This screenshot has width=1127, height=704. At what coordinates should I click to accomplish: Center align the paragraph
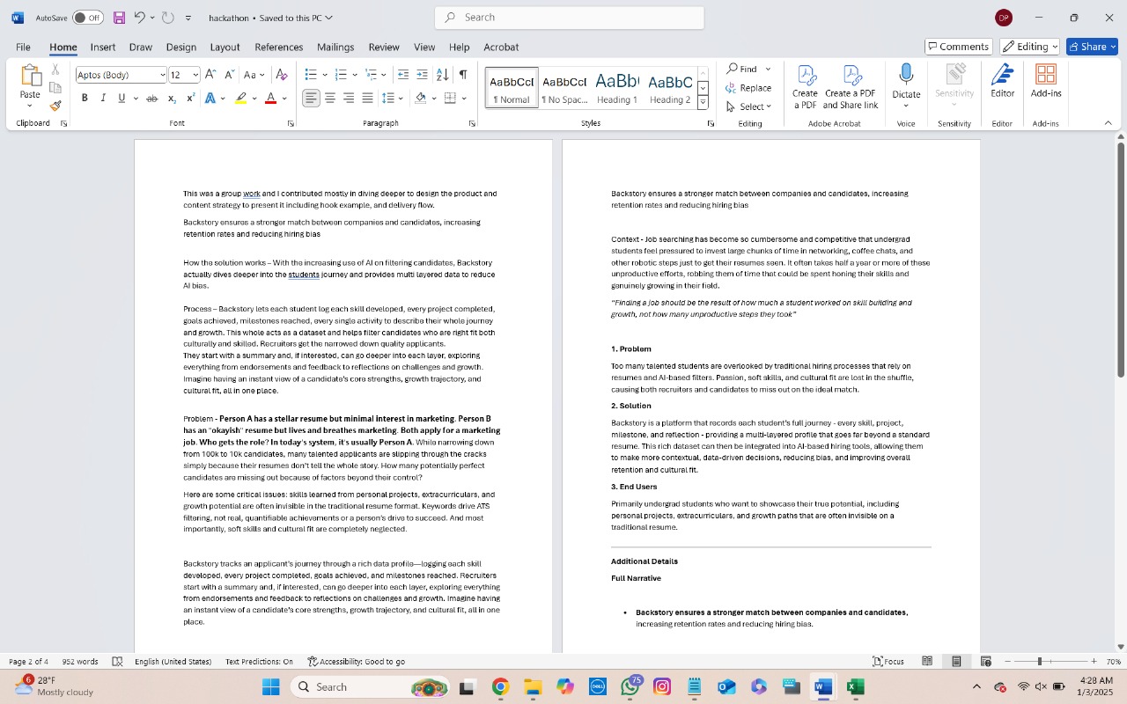click(330, 99)
